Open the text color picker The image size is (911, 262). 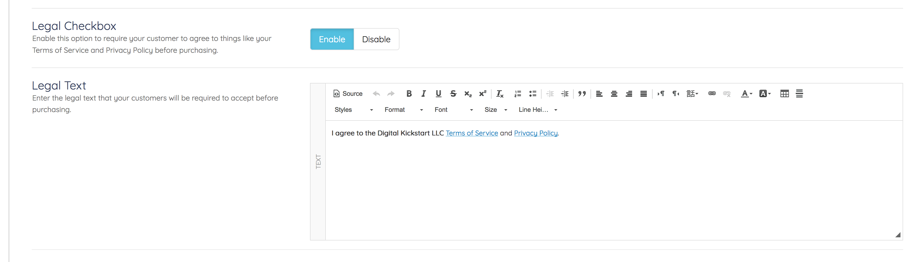(x=747, y=93)
